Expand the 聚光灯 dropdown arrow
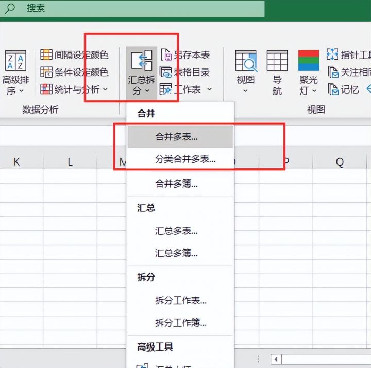 point(314,90)
